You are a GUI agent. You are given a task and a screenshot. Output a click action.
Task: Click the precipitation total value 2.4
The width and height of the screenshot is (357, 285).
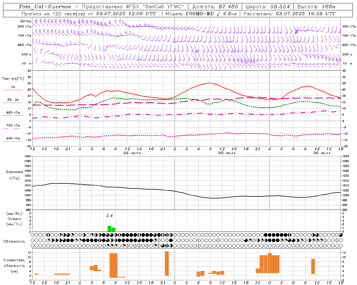pos(109,215)
